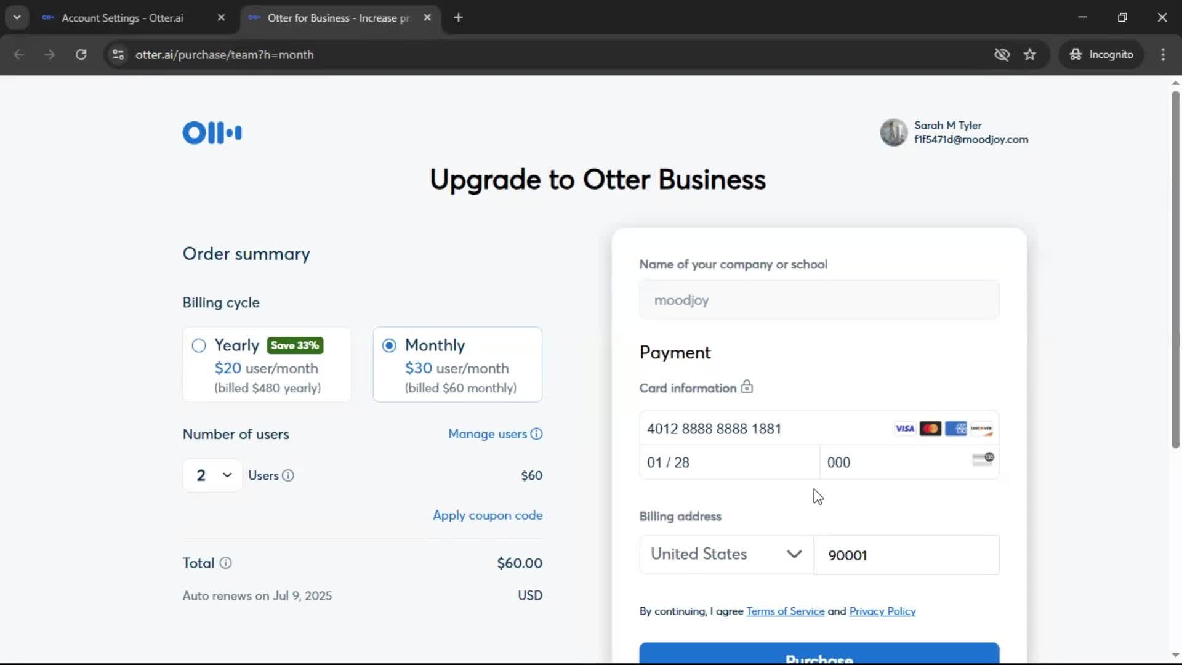Viewport: 1182px width, 665px height.
Task: Open the Terms of Service link
Action: (785, 611)
